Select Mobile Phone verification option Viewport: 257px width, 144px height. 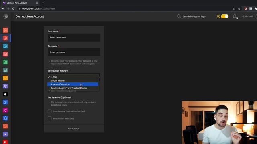coord(73,81)
